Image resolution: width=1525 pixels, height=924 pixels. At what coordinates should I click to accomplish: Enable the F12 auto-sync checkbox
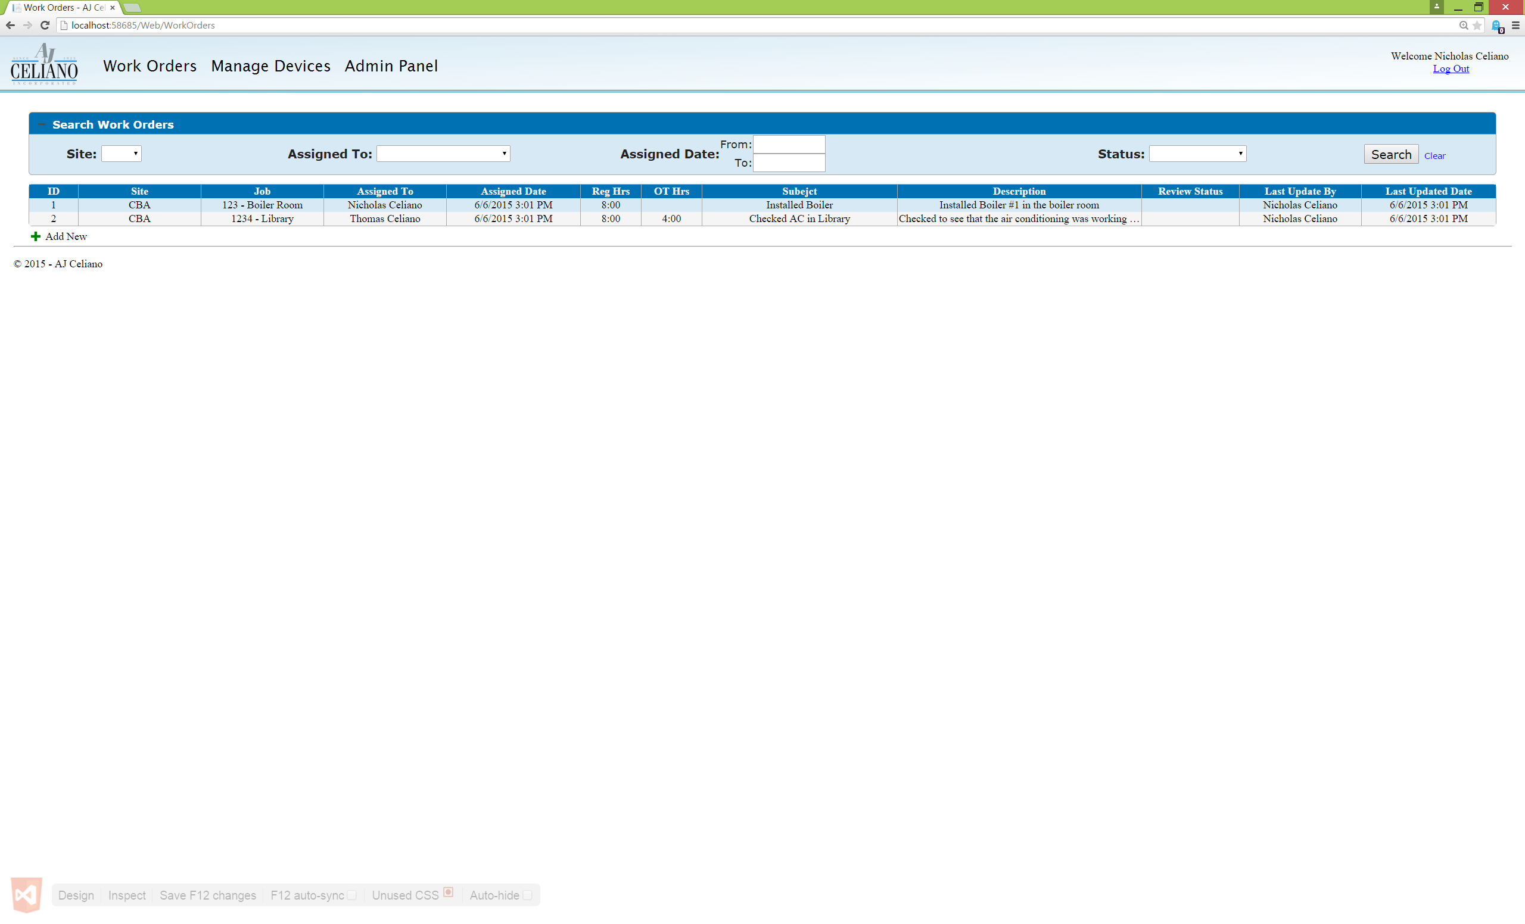[351, 895]
